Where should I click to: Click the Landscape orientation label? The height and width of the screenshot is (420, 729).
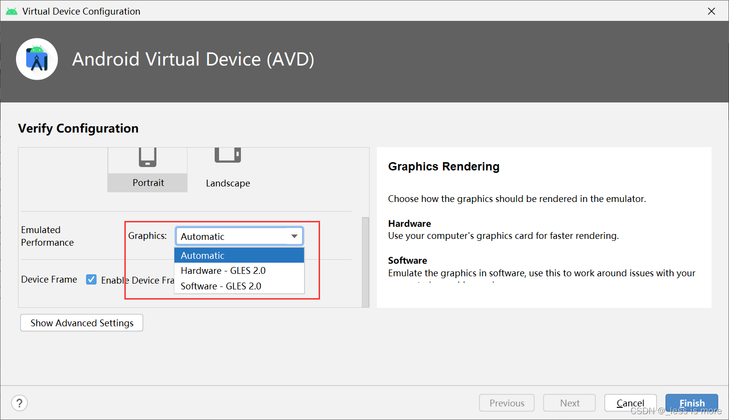click(228, 183)
